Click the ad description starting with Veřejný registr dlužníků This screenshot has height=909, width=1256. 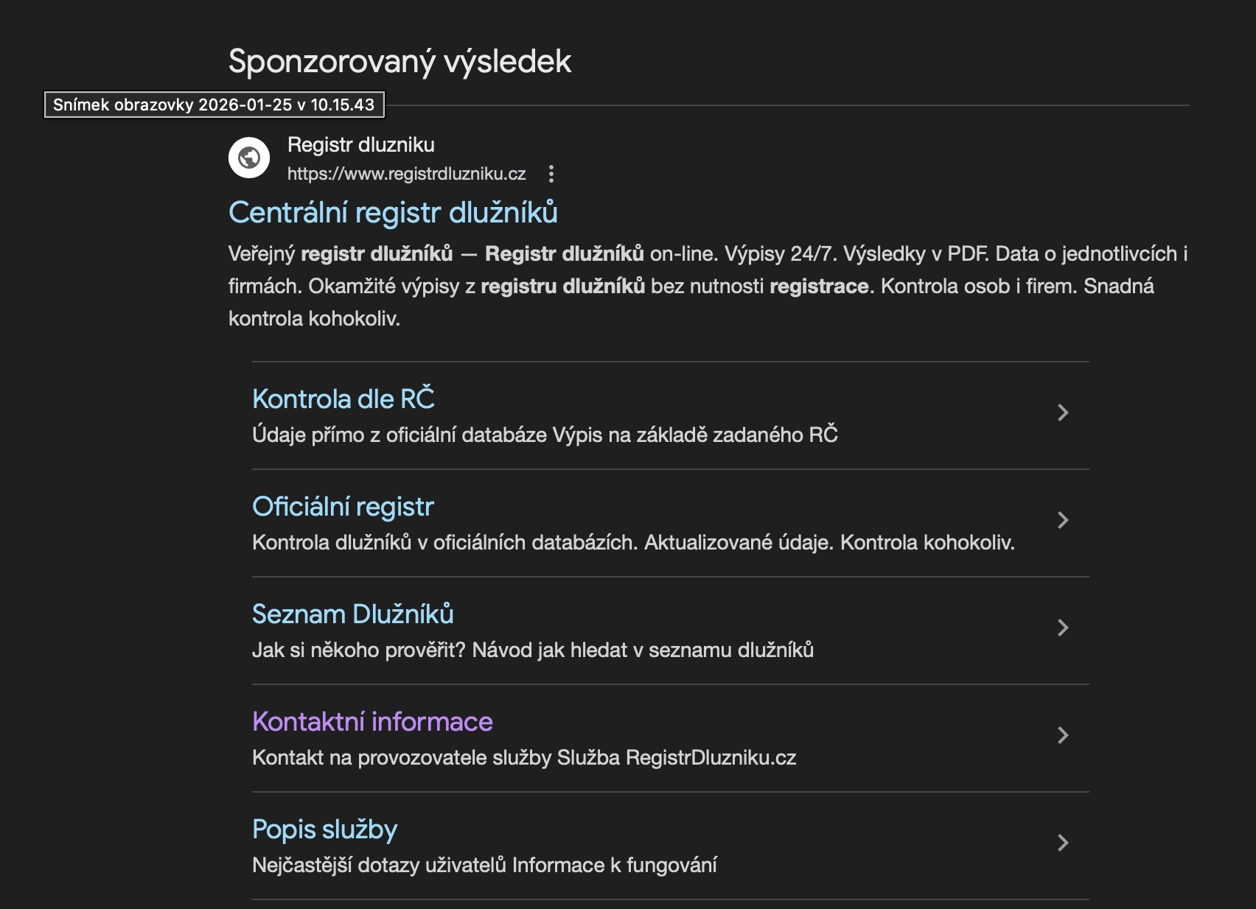pyautogui.click(x=708, y=286)
